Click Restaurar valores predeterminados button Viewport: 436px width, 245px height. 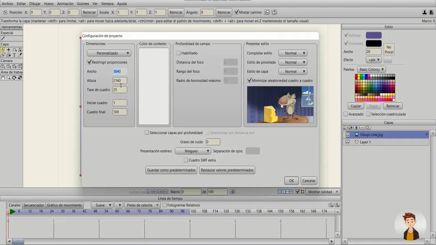pos(227,170)
